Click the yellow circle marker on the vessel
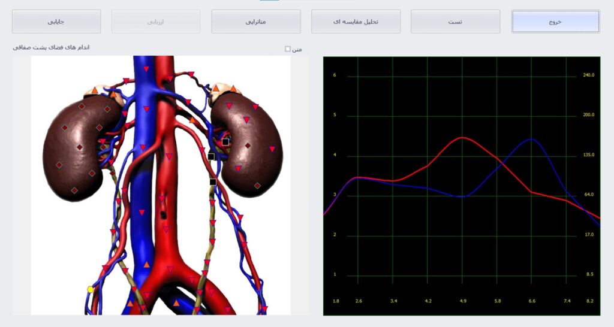The image size is (614, 327). [91, 289]
